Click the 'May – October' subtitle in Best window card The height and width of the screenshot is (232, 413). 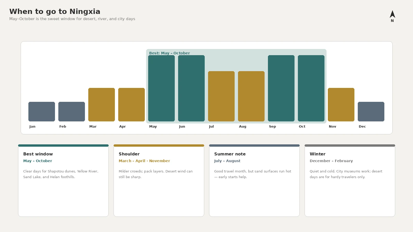pyautogui.click(x=38, y=161)
